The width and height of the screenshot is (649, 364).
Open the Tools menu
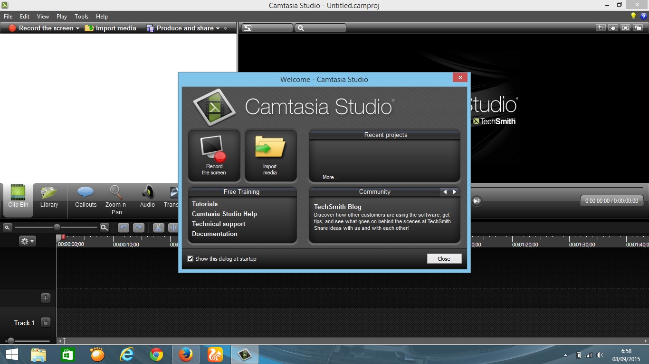click(81, 16)
